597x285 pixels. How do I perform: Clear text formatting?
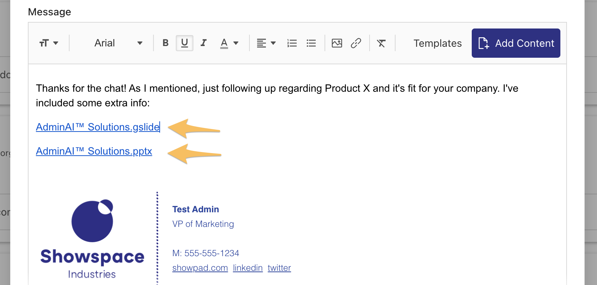pos(381,43)
